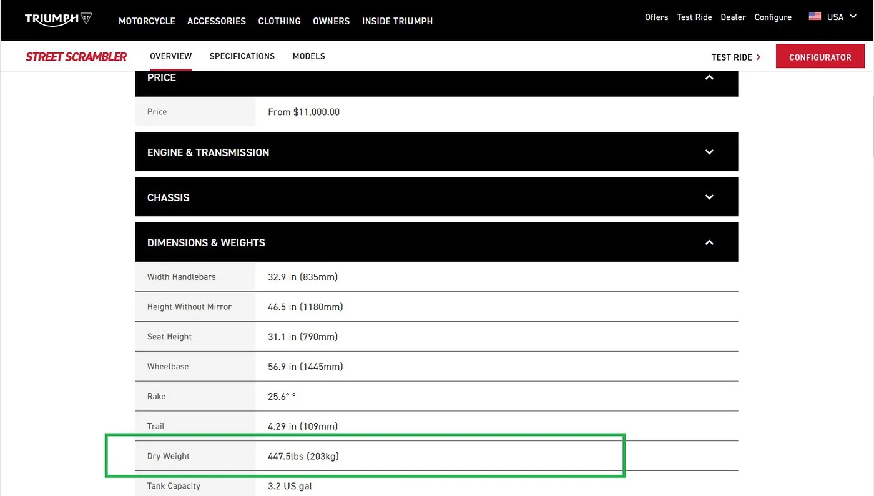
Task: Collapse the Price section
Action: tap(709, 77)
